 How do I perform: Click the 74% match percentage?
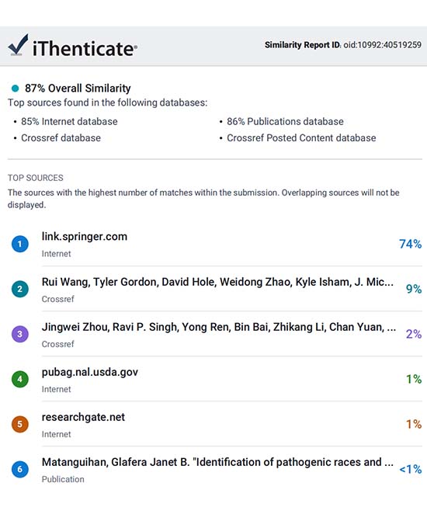pos(410,244)
